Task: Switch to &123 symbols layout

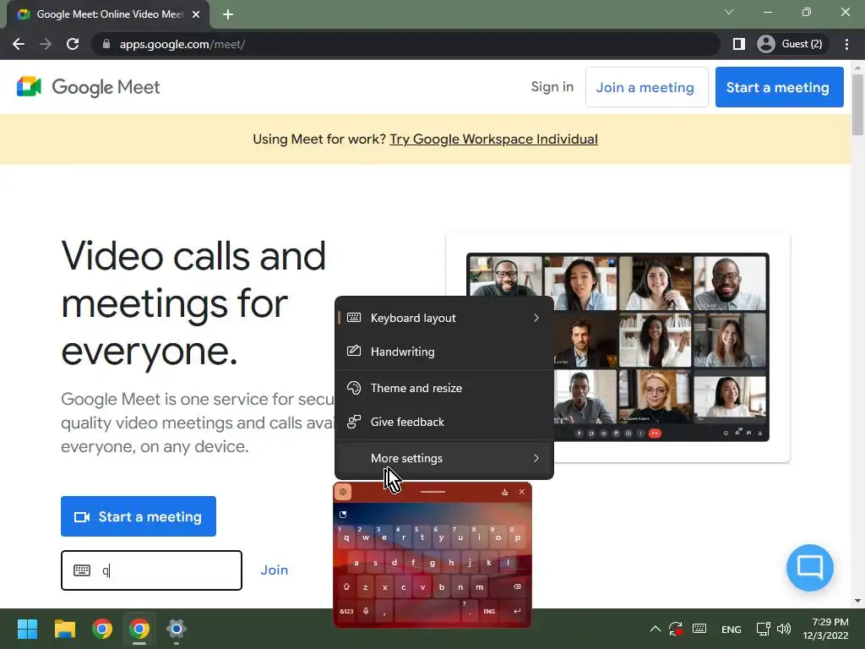Action: pyautogui.click(x=346, y=612)
